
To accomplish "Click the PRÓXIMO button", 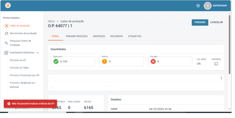I will click(200, 22).
